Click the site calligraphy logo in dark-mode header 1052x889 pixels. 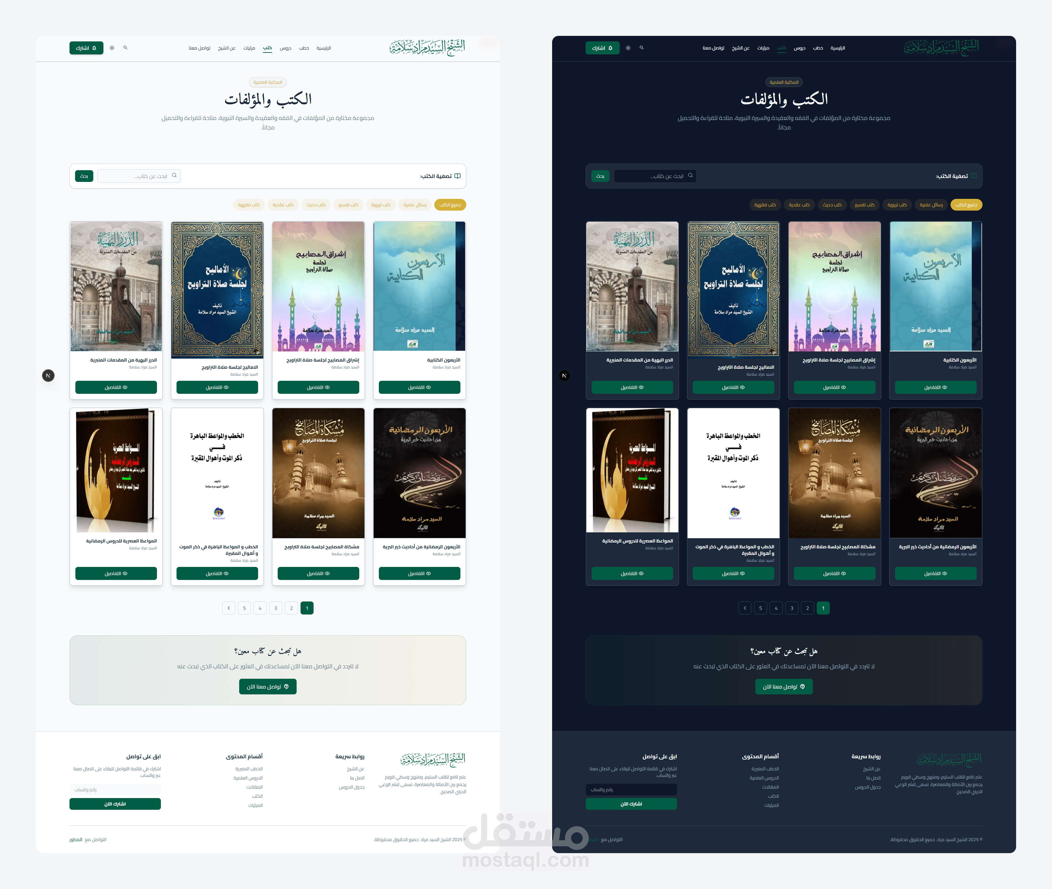point(941,47)
